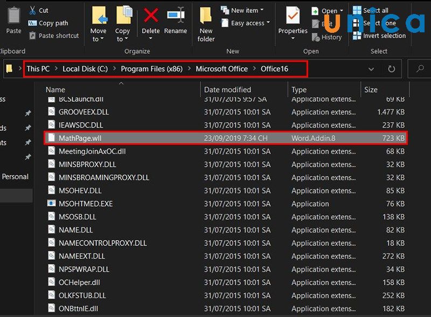The height and width of the screenshot is (317, 431).
Task: Click the Cut scissors icon
Action: coord(33,10)
